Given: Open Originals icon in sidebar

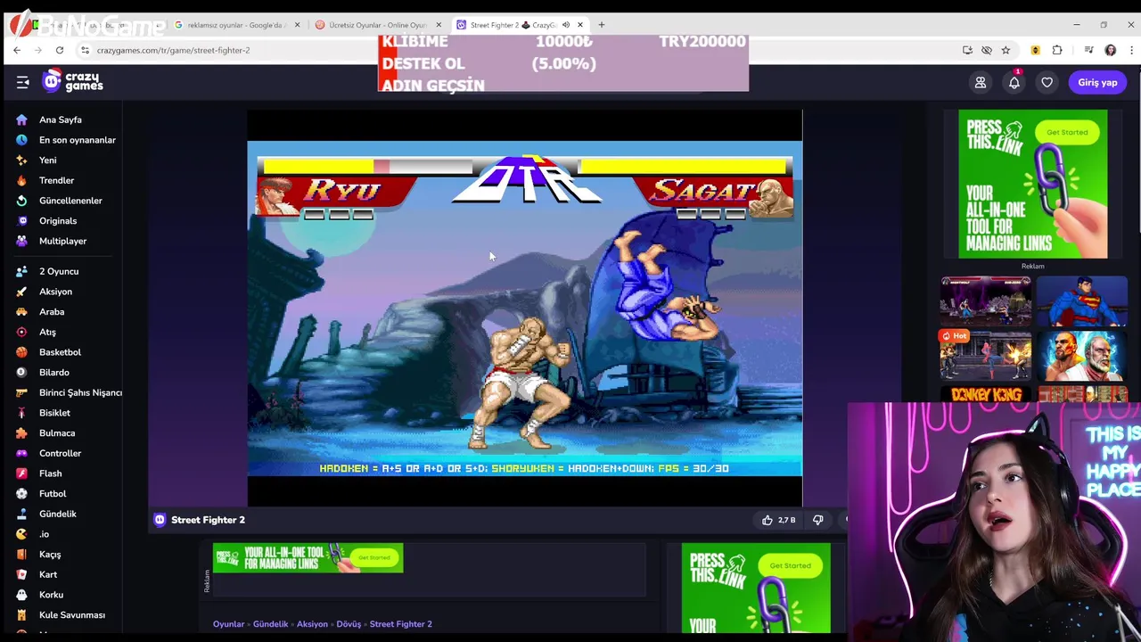Looking at the screenshot, I should pyautogui.click(x=21, y=221).
